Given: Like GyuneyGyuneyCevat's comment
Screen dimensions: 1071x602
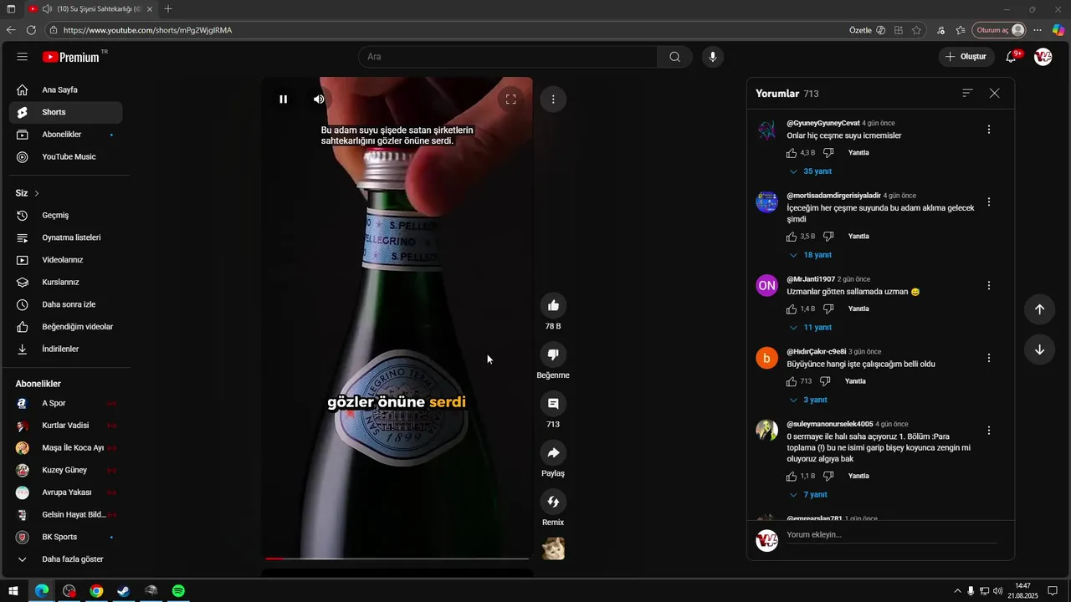Looking at the screenshot, I should pos(792,153).
